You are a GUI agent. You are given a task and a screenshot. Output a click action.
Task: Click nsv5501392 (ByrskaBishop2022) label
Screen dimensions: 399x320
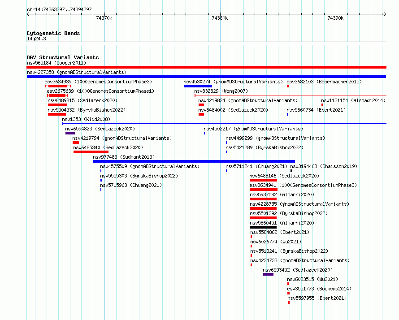click(289, 213)
